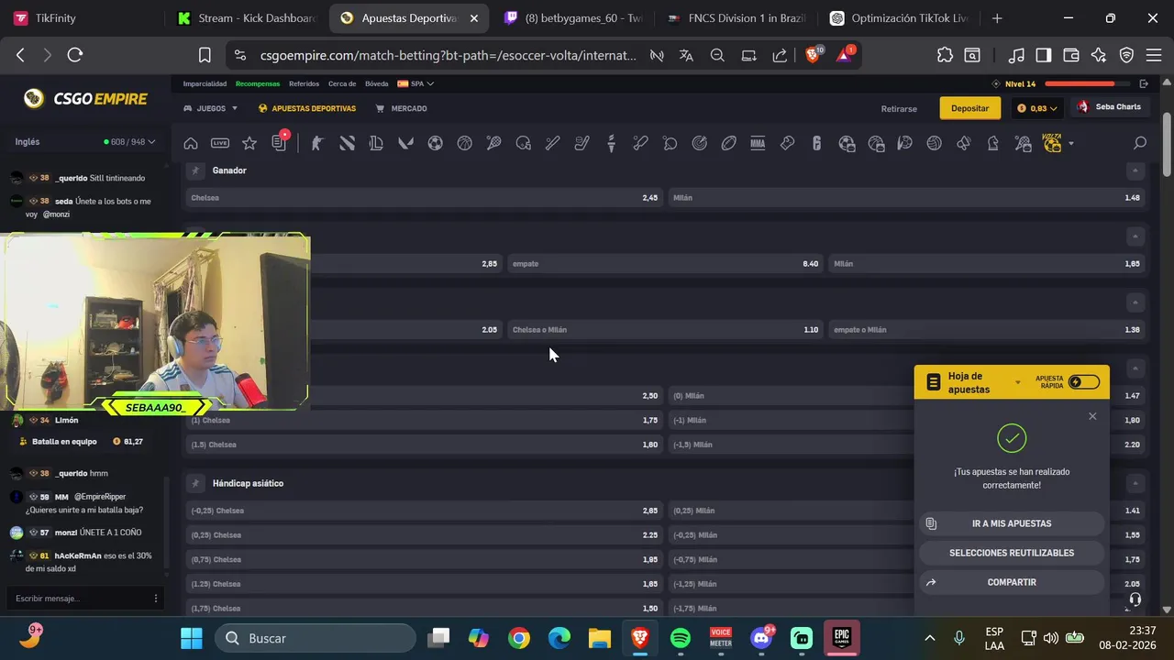Screen dimensions: 1174x660
Task: Select the Olympic torch icon
Action: 611,143
